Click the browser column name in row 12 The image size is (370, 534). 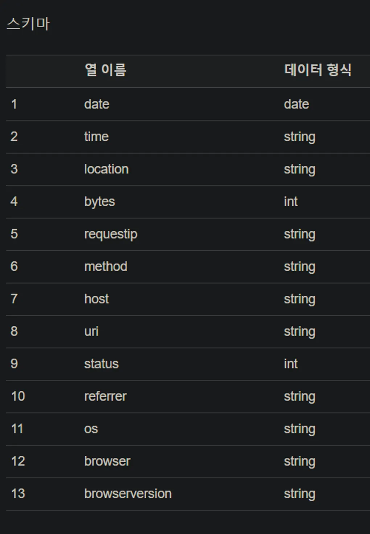tap(107, 461)
